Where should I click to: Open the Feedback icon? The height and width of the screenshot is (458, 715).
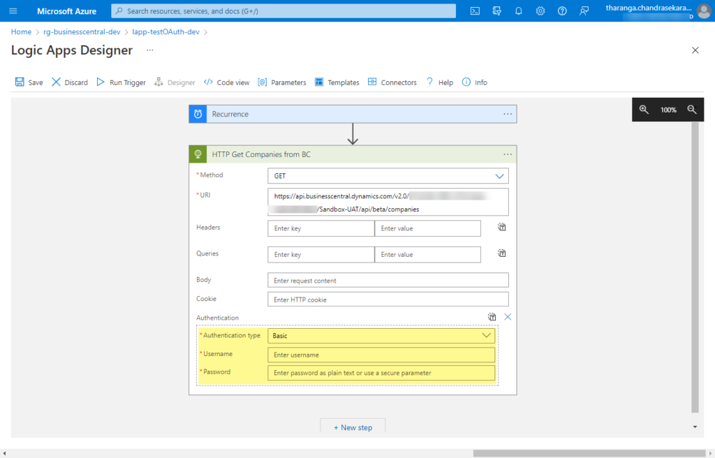(x=584, y=11)
